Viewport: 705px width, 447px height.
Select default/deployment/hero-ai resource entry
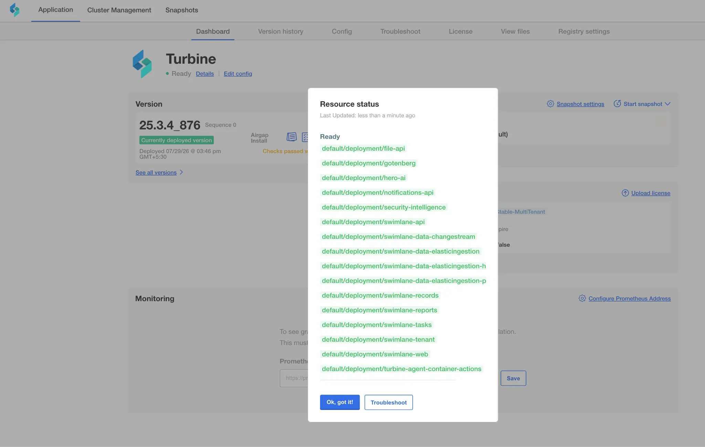coord(364,178)
